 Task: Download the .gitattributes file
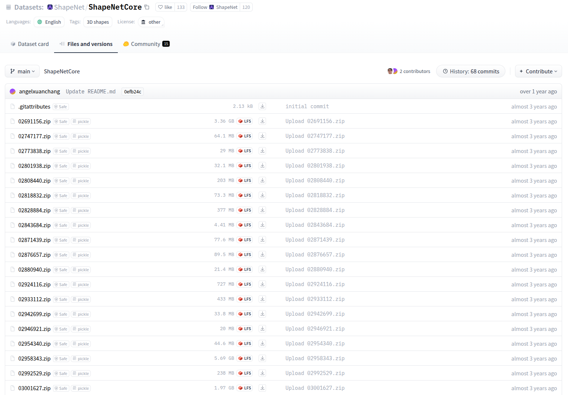tap(262, 106)
